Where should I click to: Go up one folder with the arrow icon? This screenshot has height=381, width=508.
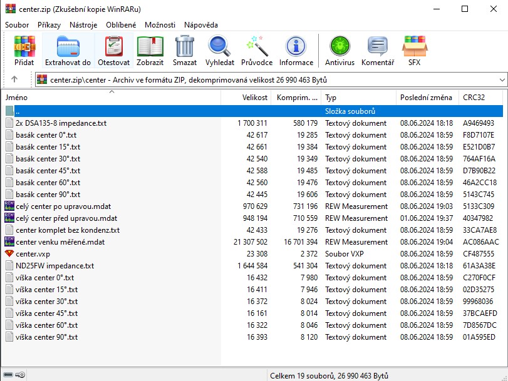click(x=14, y=79)
